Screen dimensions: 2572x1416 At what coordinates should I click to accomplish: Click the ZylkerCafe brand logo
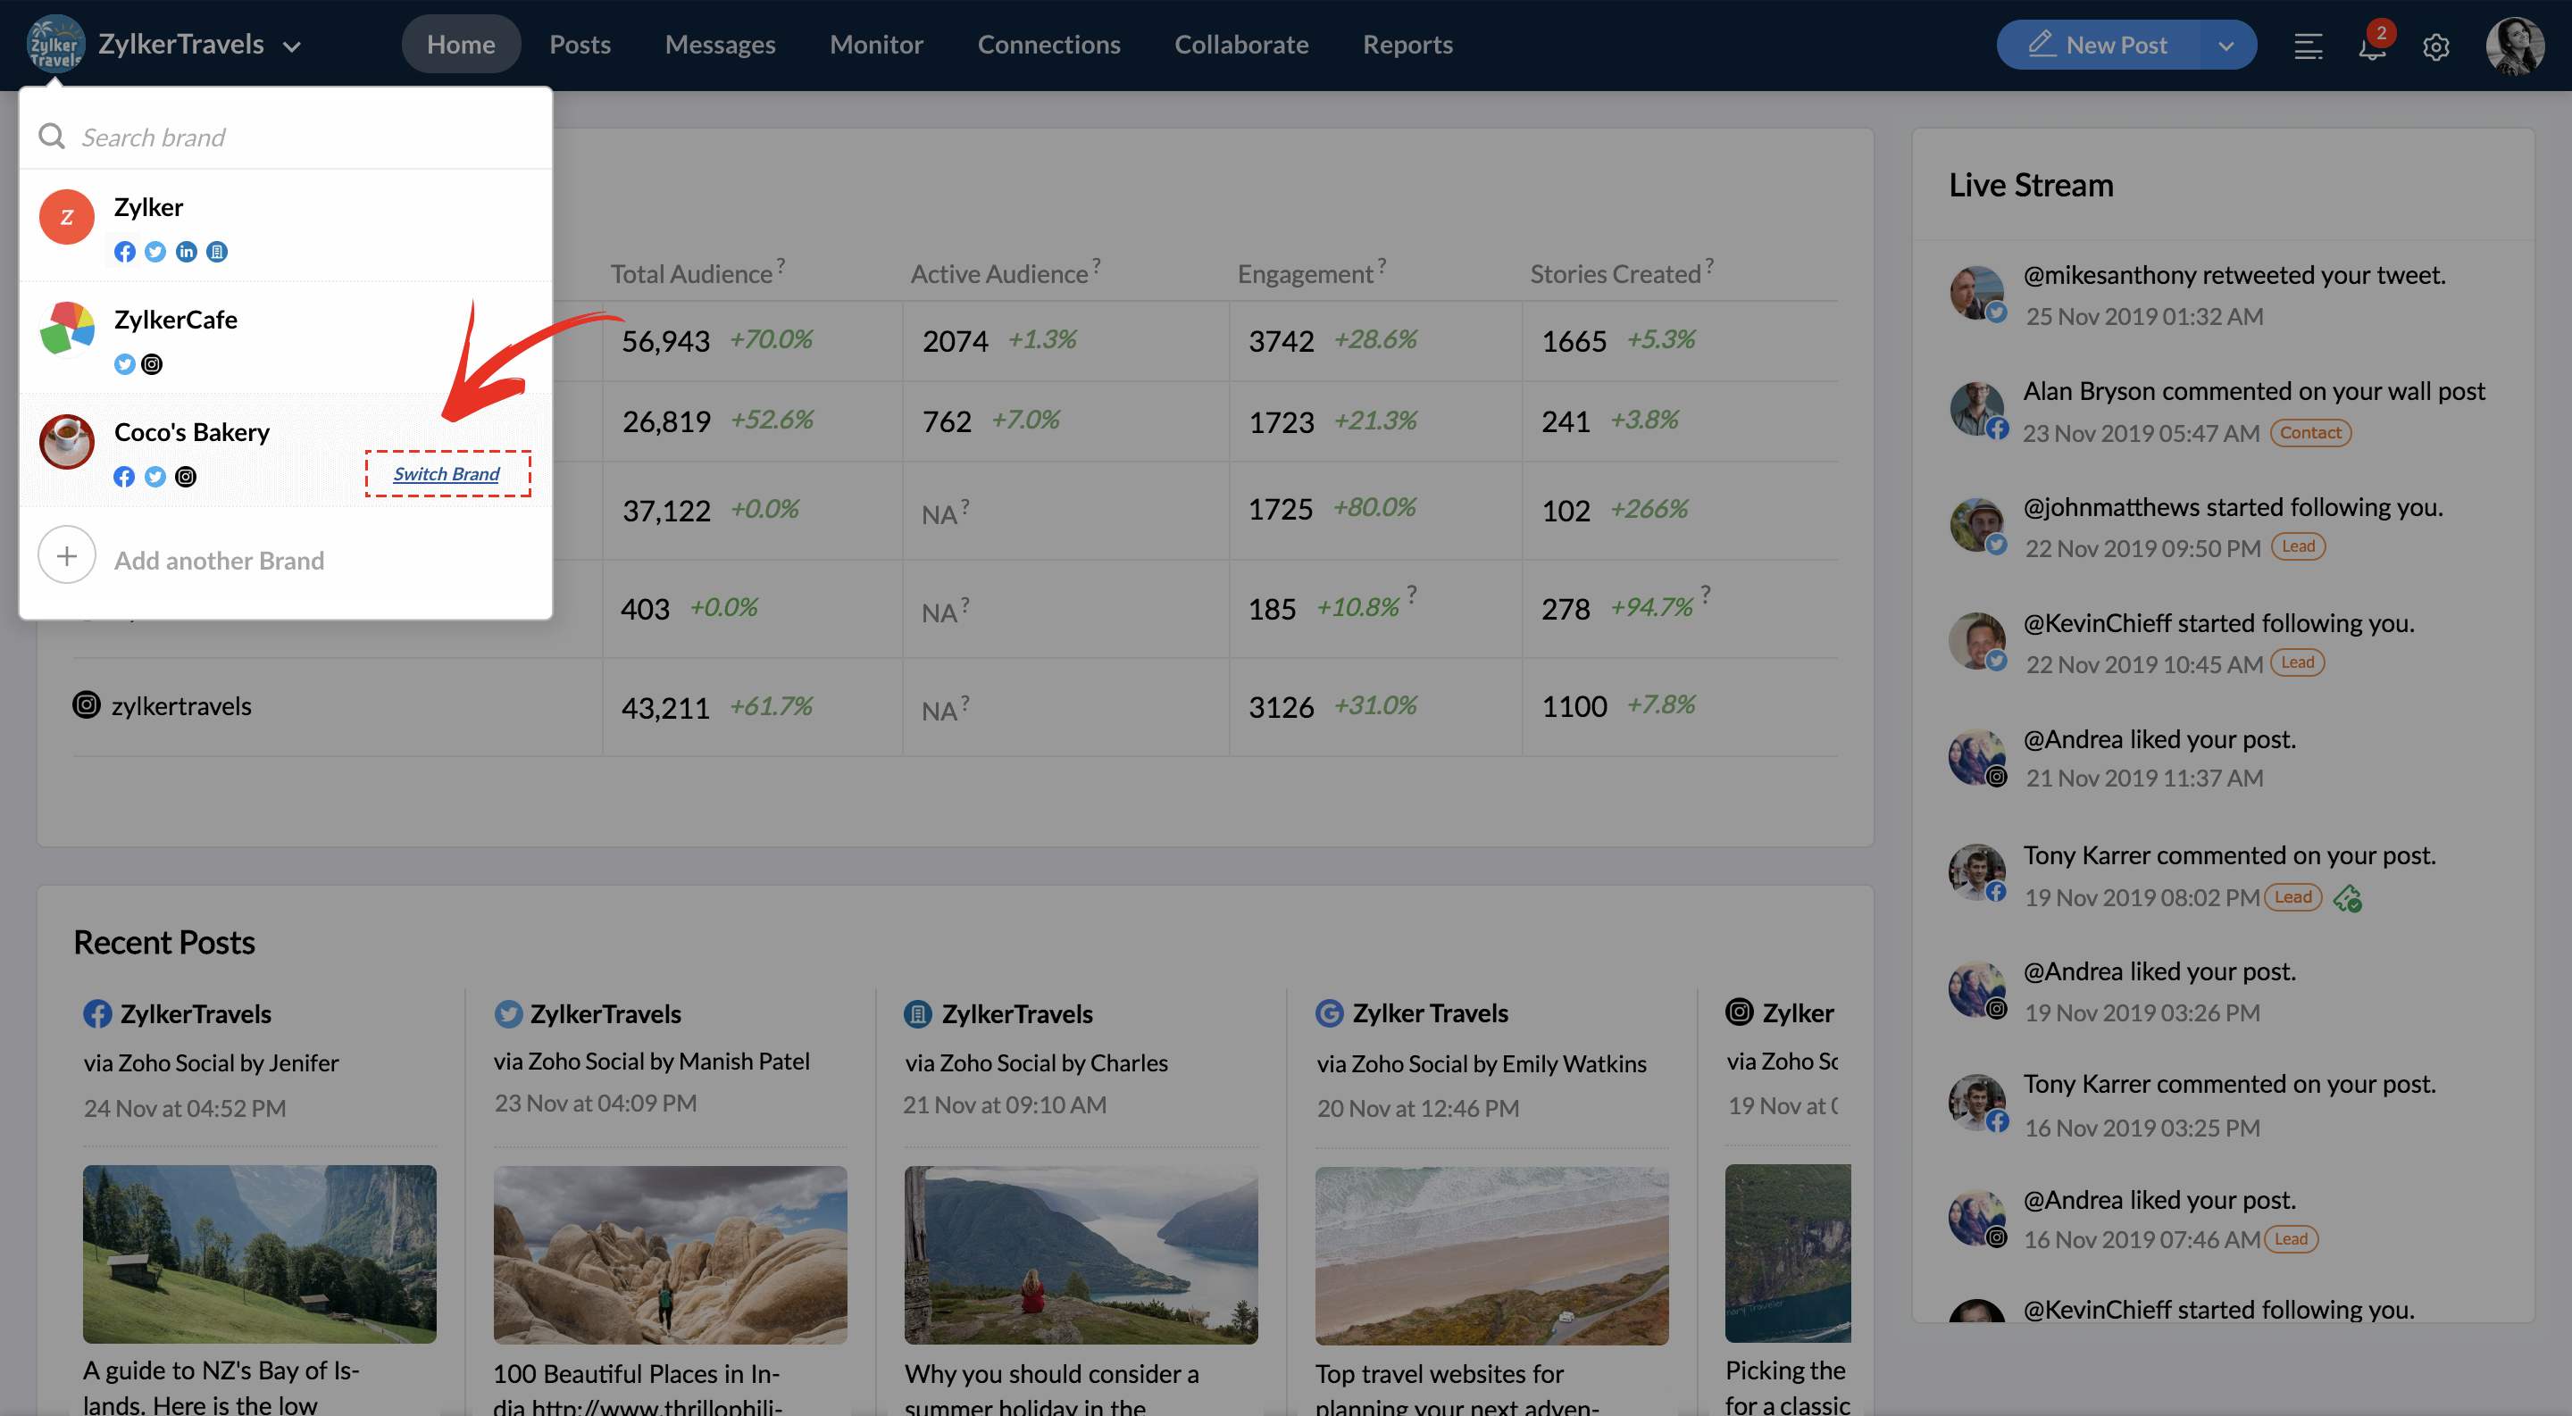tap(67, 329)
